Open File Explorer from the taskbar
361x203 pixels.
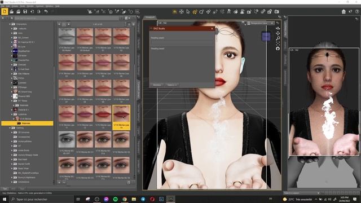(134, 199)
